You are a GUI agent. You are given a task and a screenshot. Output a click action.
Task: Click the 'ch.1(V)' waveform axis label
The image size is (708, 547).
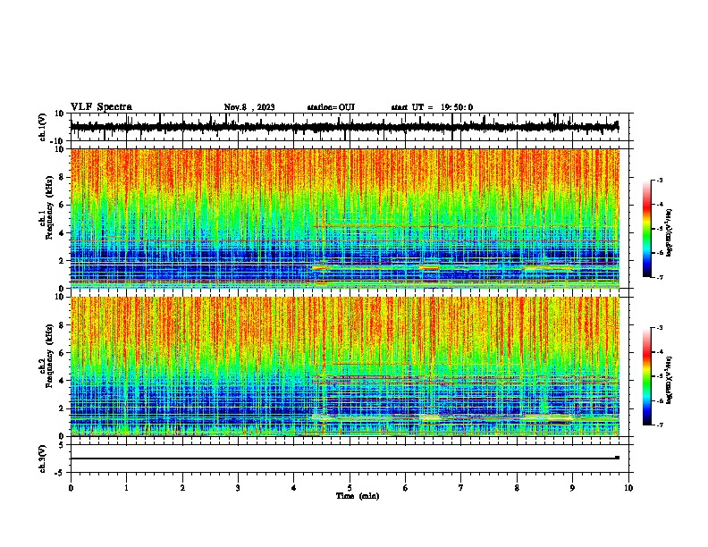[43, 127]
